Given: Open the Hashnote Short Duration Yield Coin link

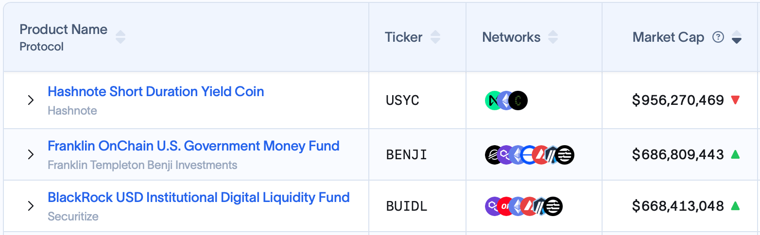Looking at the screenshot, I should pos(155,91).
